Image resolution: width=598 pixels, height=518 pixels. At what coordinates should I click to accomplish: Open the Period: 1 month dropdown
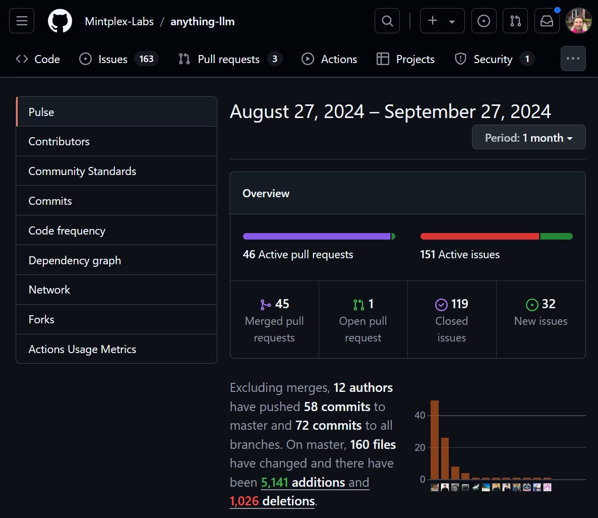pos(528,138)
